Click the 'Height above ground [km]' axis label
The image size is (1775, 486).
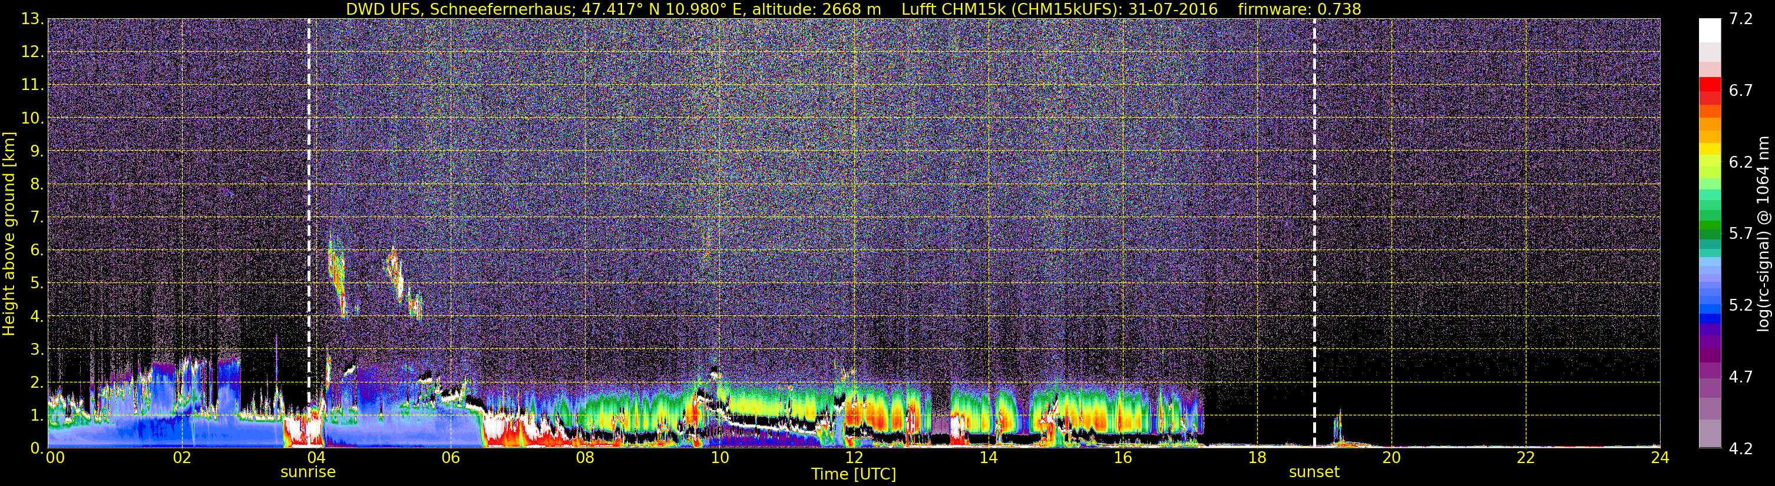[9, 234]
